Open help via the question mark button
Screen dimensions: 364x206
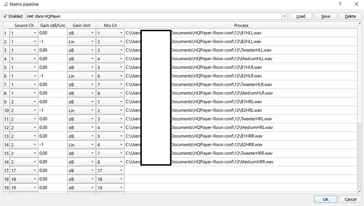pyautogui.click(x=340, y=4)
